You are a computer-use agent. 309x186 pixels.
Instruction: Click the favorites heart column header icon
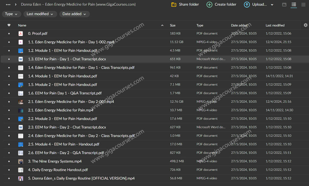(9, 25)
